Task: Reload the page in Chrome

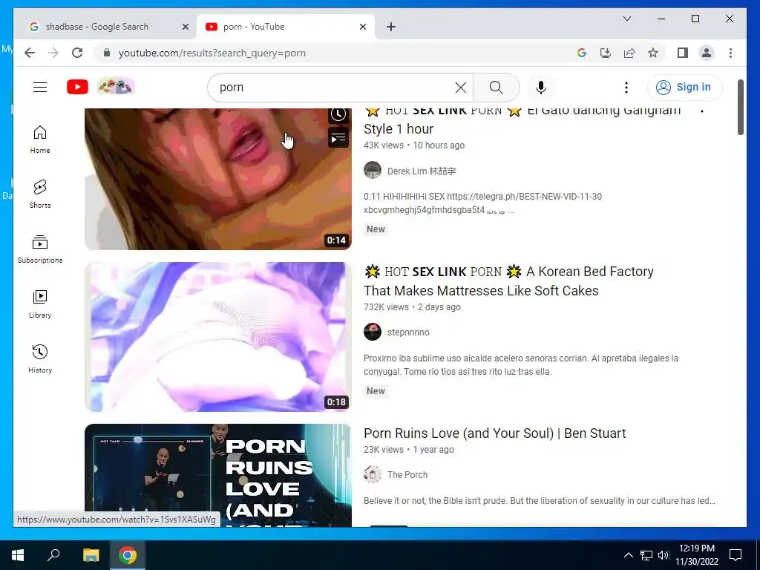Action: (77, 53)
